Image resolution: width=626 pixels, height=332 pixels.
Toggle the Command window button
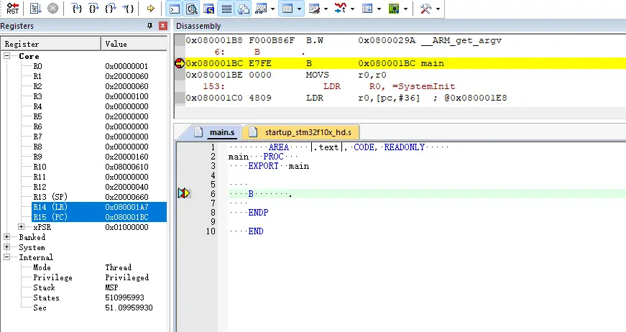point(174,9)
